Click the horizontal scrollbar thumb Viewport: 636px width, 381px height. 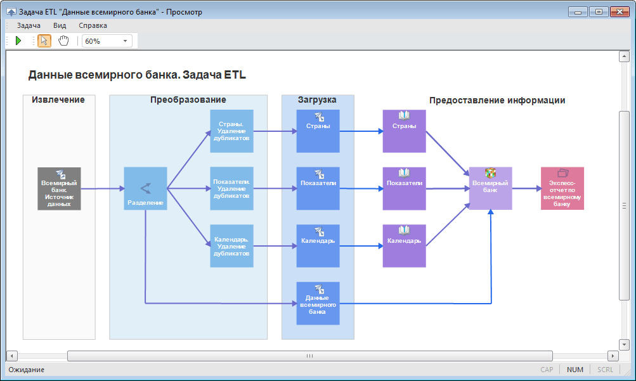[310, 356]
